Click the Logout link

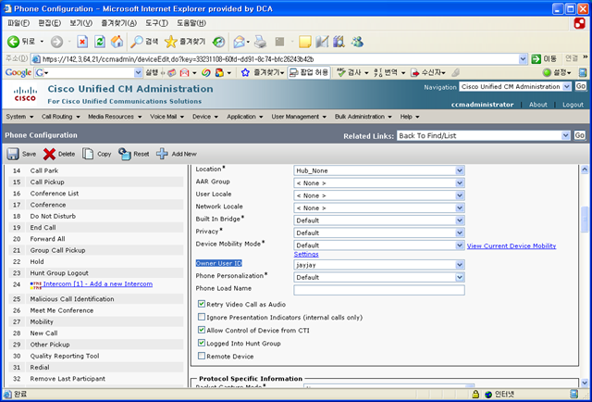pos(573,105)
